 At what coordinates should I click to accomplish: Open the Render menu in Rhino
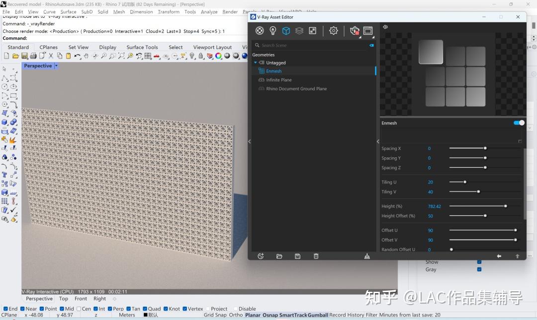(x=230, y=11)
